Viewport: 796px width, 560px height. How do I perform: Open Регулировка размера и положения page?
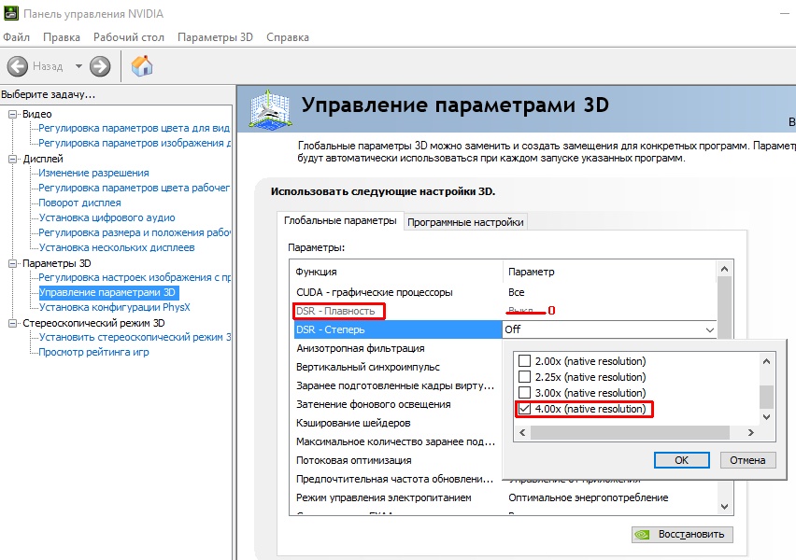(x=135, y=232)
